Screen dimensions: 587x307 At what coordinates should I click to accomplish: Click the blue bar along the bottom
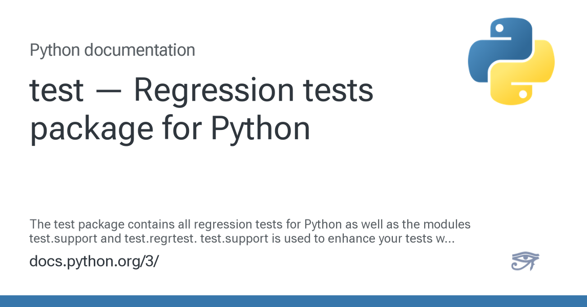293,301
